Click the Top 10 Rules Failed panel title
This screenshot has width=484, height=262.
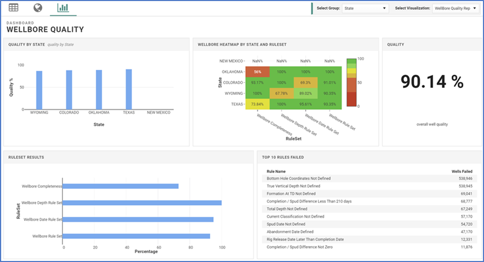coord(283,157)
